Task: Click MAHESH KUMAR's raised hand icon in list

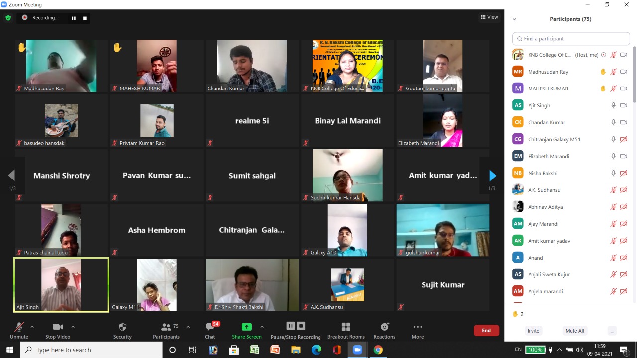Action: pyautogui.click(x=603, y=89)
